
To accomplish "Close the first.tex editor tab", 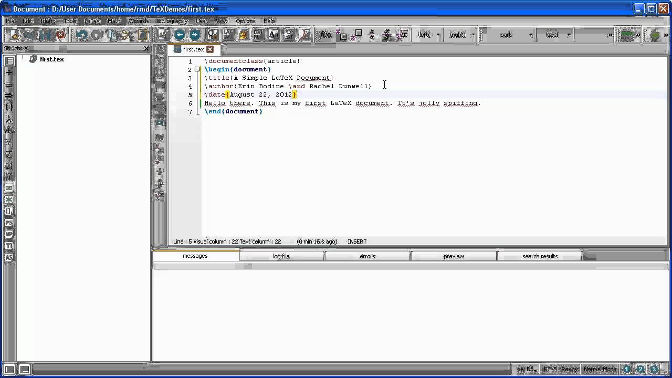I will click(210, 49).
